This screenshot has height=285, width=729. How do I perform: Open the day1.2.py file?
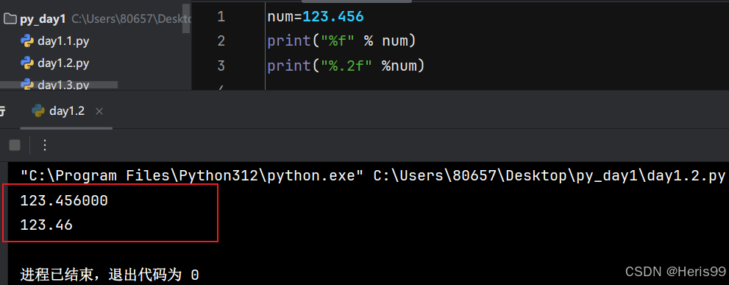(x=63, y=63)
